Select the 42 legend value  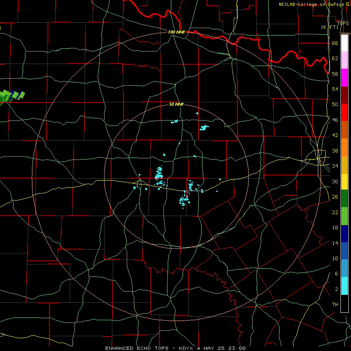tap(335, 135)
